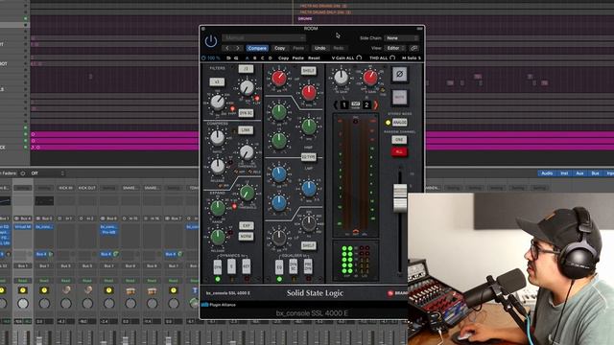Toggle the KEY dynamics button
This screenshot has height=345, width=614.
coord(247,267)
